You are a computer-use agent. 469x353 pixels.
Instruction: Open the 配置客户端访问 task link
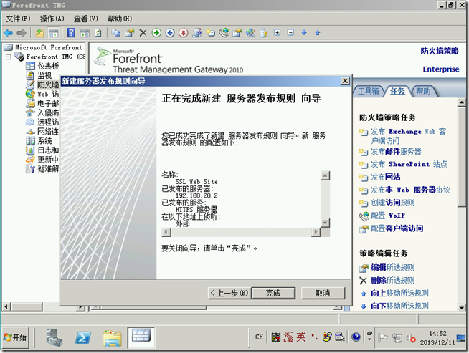(397, 228)
